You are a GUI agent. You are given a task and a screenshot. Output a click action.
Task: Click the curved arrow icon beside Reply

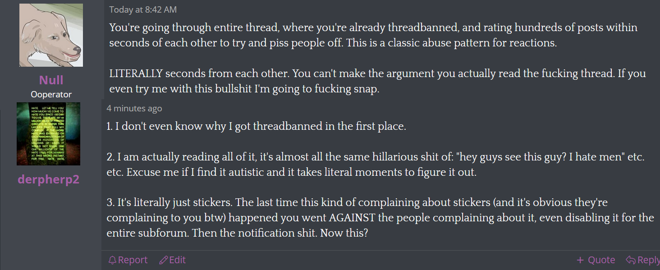630,260
